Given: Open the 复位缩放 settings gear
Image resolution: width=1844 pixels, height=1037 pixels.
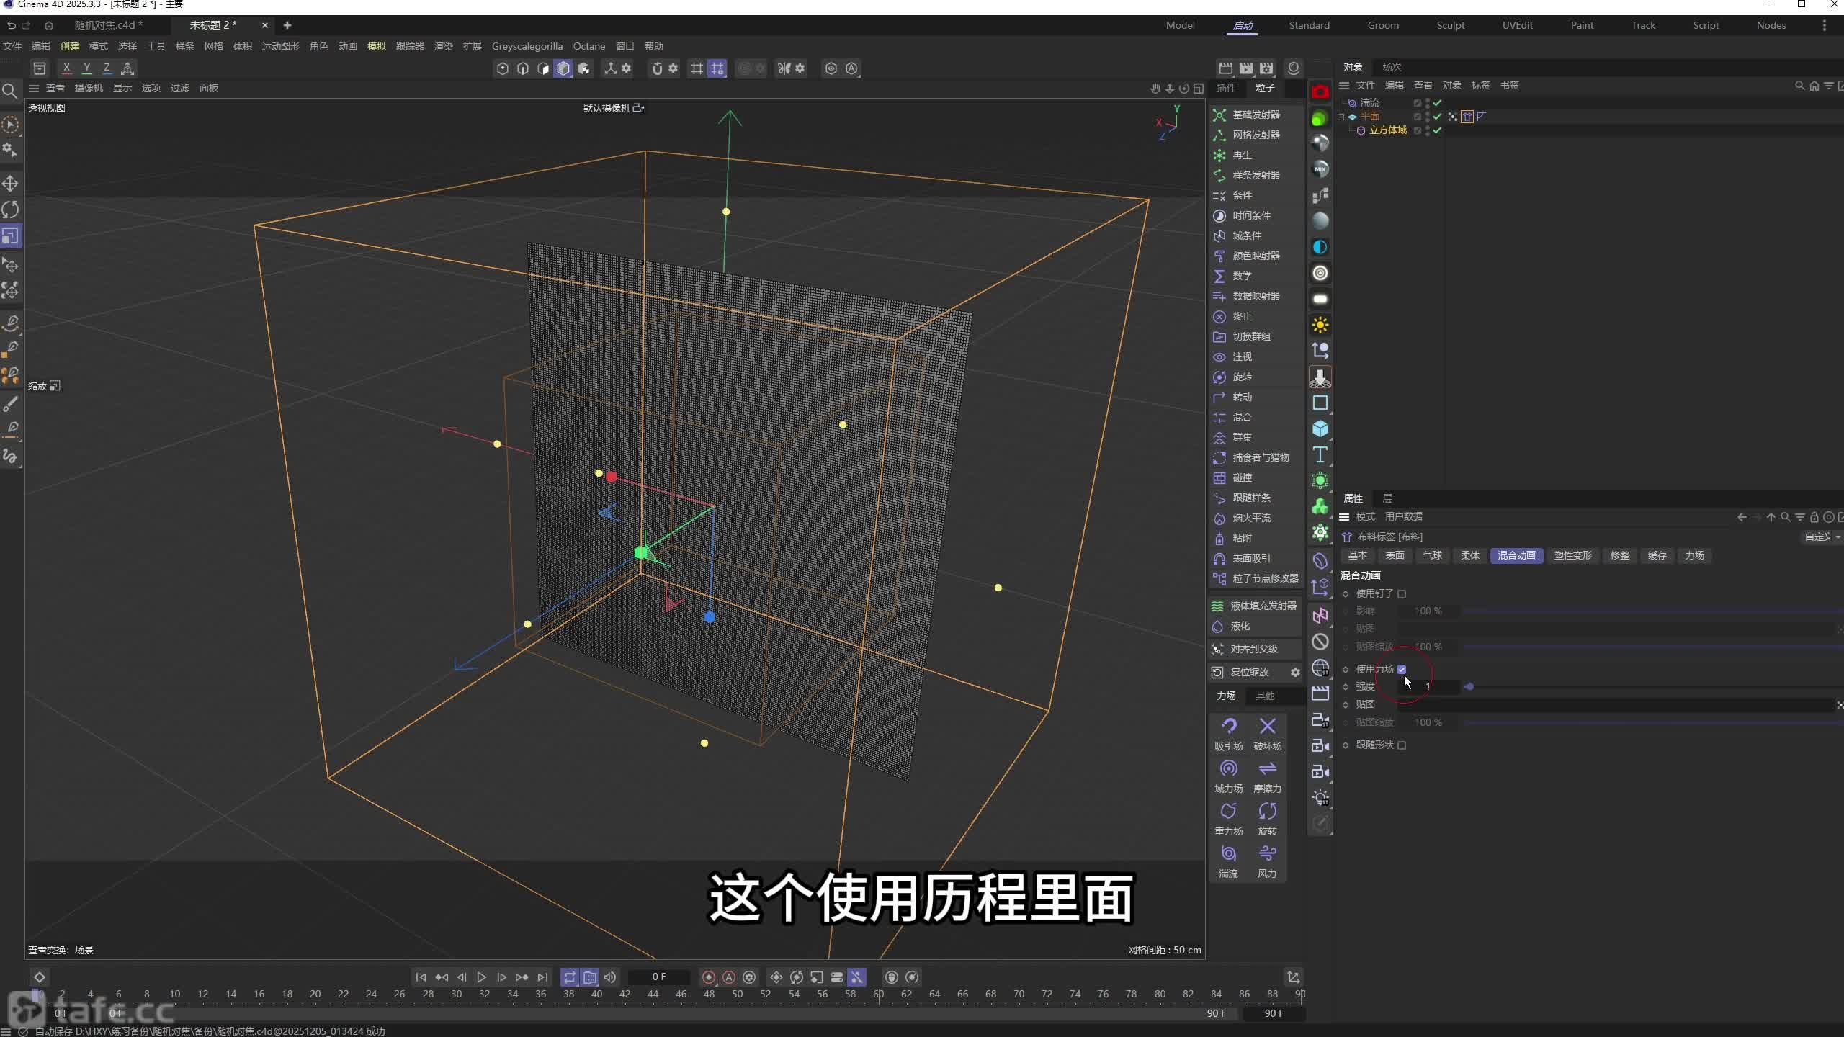Looking at the screenshot, I should tap(1295, 672).
